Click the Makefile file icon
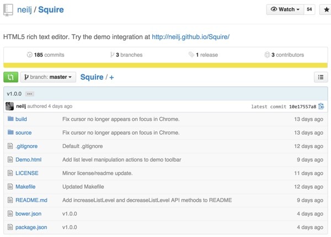 click(10, 186)
